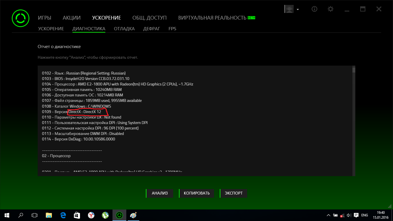Click the ENG language indicator

(365, 215)
